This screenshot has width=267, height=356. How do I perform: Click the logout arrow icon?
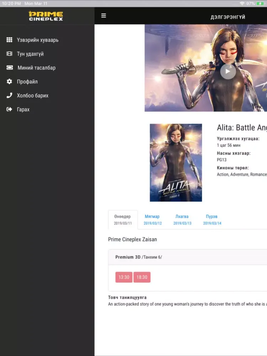(x=9, y=109)
